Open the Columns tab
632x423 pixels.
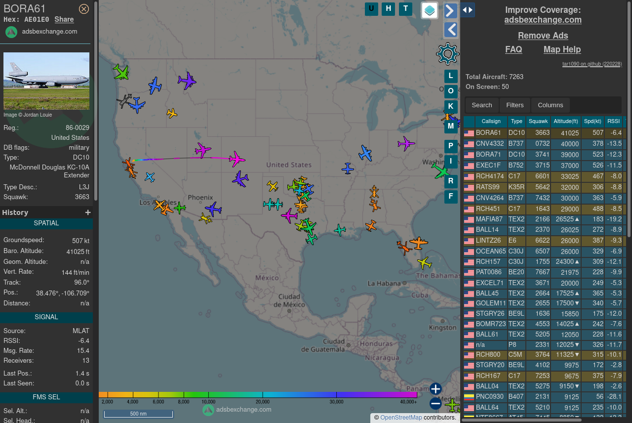[x=551, y=105]
